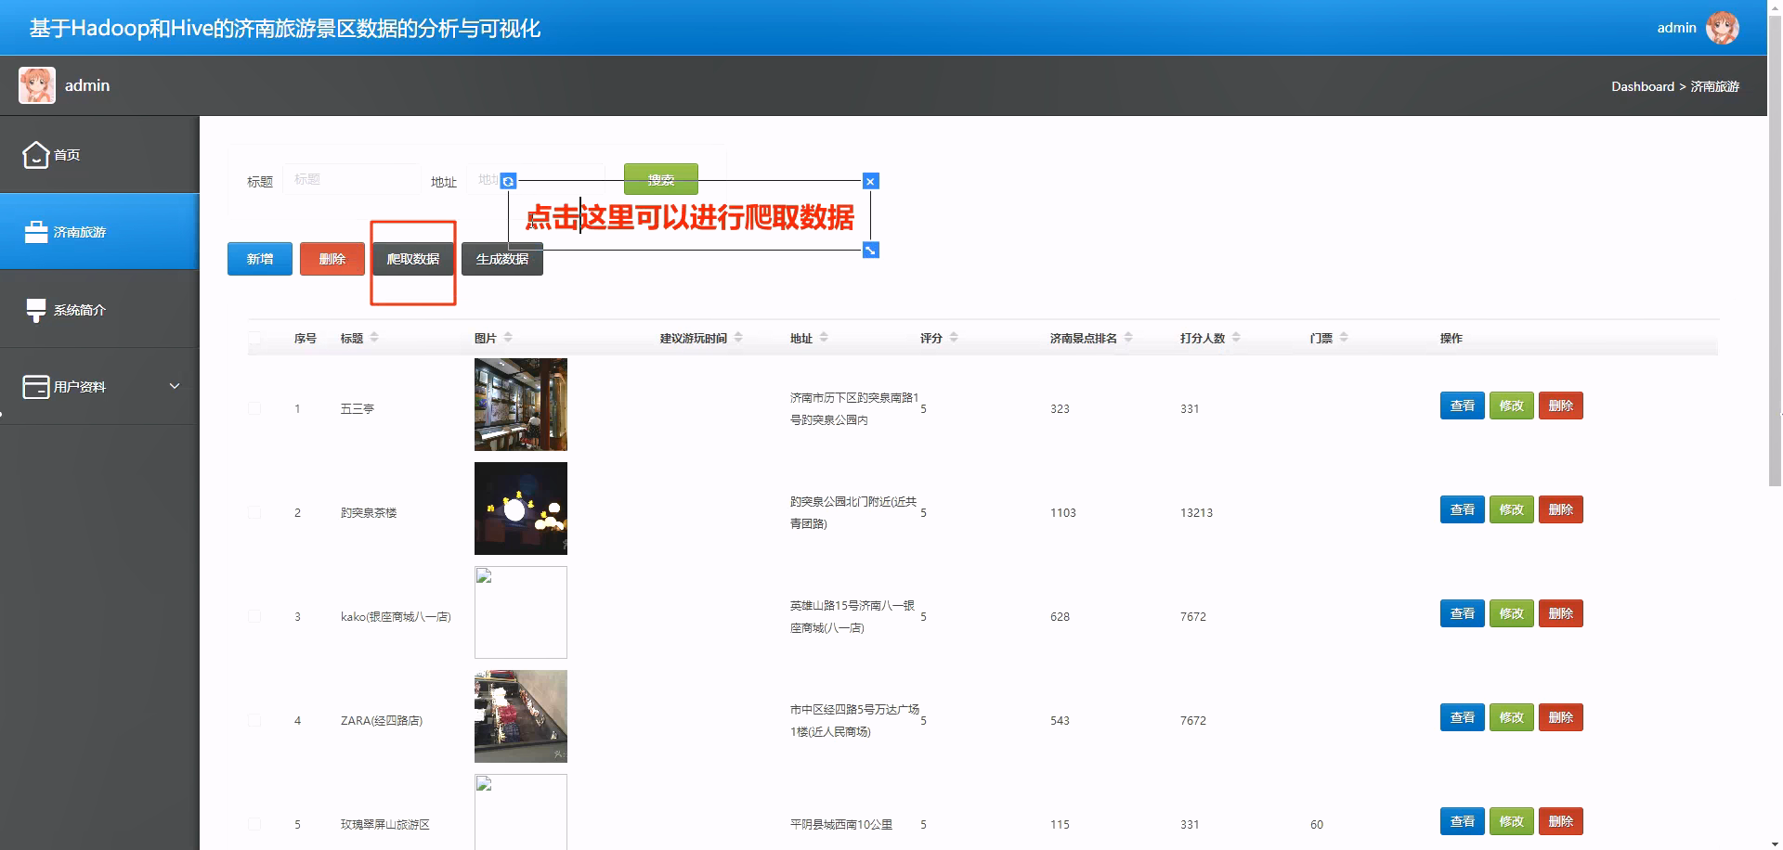Click inside the 标题 search input field
This screenshot has width=1783, height=850.
(352, 180)
